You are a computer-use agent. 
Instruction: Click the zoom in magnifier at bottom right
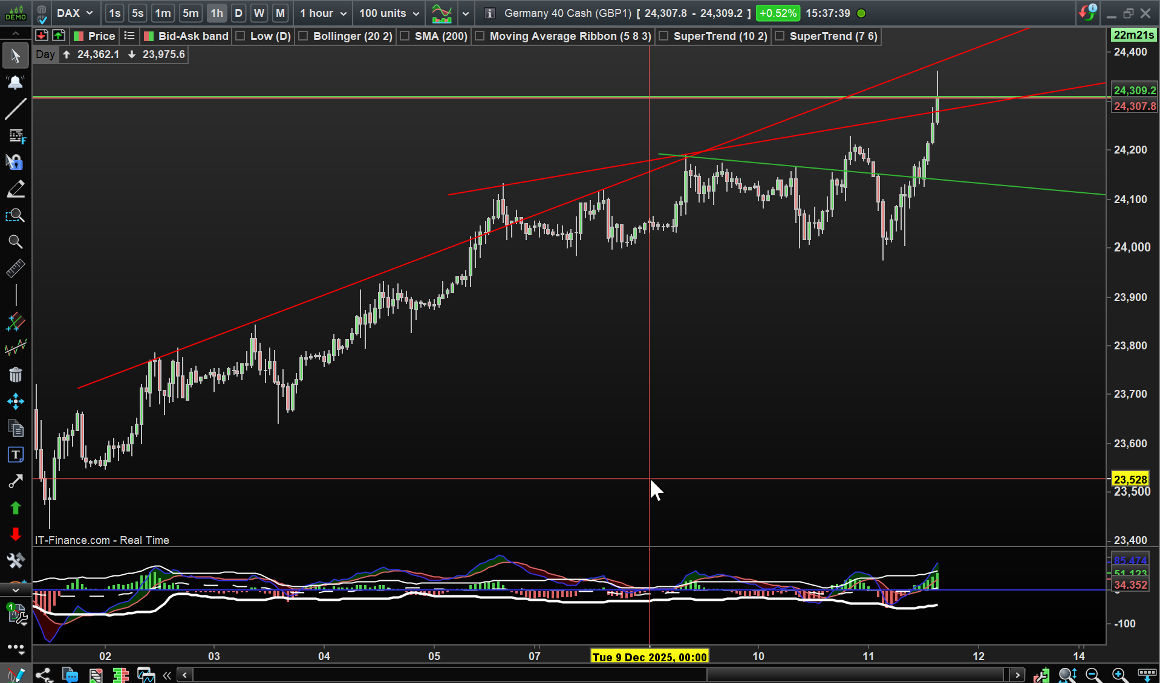tap(1119, 675)
